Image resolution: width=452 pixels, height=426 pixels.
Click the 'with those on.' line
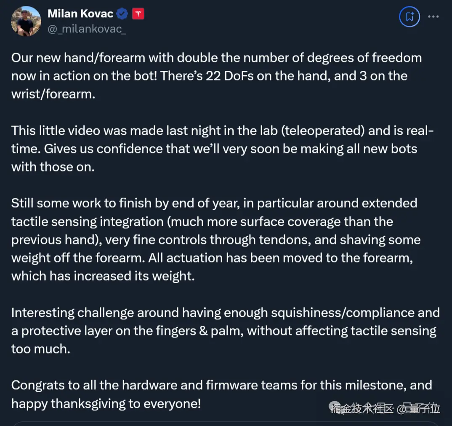pos(53,166)
